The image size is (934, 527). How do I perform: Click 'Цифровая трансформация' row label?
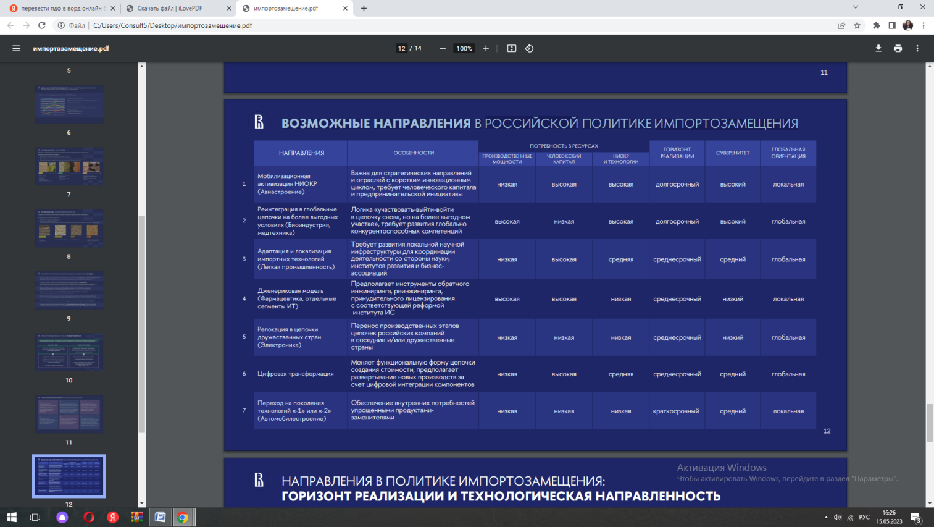296,374
